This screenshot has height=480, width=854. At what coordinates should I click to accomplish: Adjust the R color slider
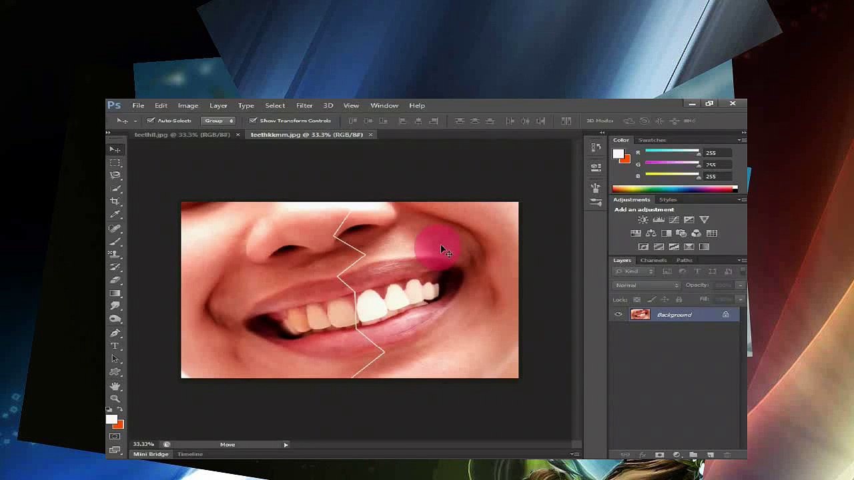click(x=671, y=153)
